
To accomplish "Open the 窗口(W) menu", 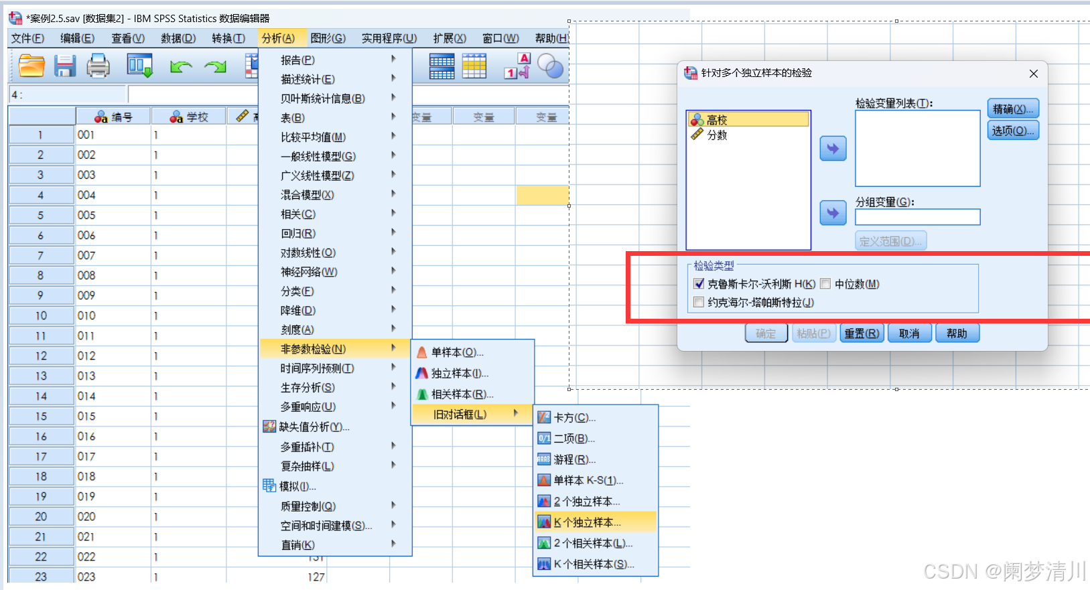I will 500,38.
